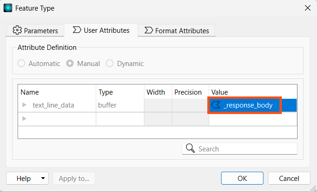Switch to the User Attributes tab
Viewport: 317px width, 192px height.
point(101,30)
